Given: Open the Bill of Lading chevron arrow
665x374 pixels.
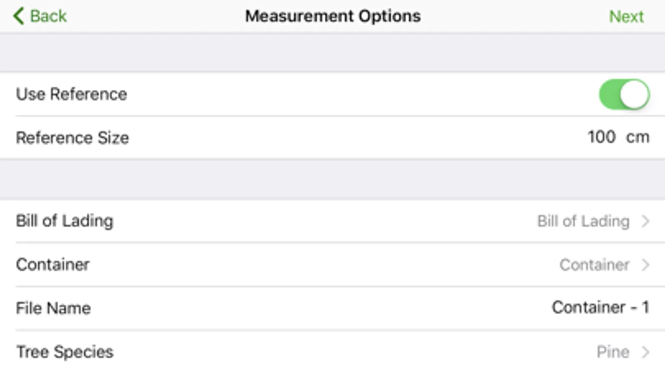Looking at the screenshot, I should [x=645, y=221].
